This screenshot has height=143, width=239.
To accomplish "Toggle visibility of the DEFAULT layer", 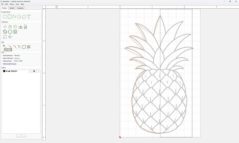I will [x=7, y=71].
